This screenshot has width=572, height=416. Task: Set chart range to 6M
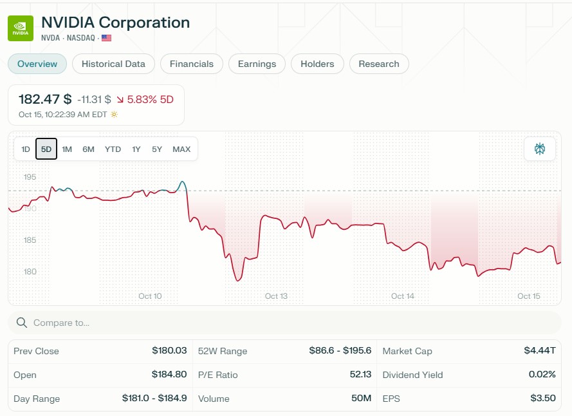pos(88,149)
